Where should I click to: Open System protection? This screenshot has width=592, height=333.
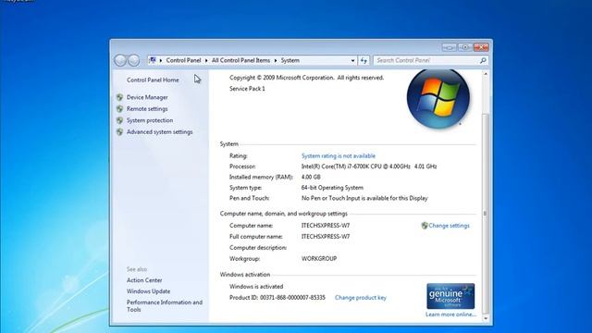click(x=150, y=120)
